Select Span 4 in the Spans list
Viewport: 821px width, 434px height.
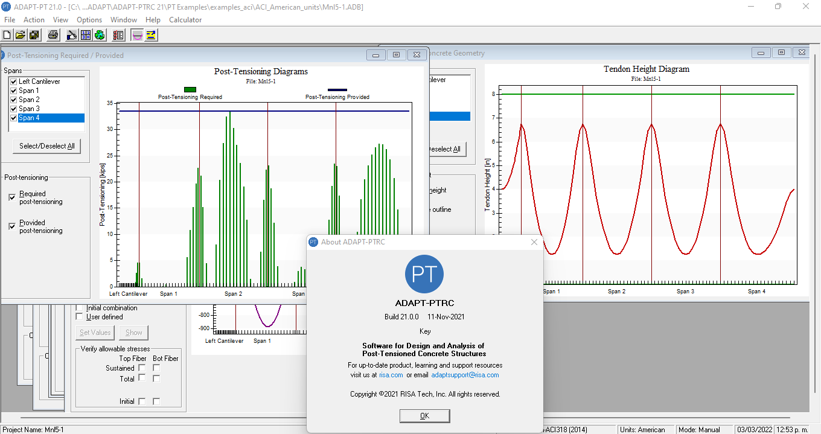coord(29,118)
